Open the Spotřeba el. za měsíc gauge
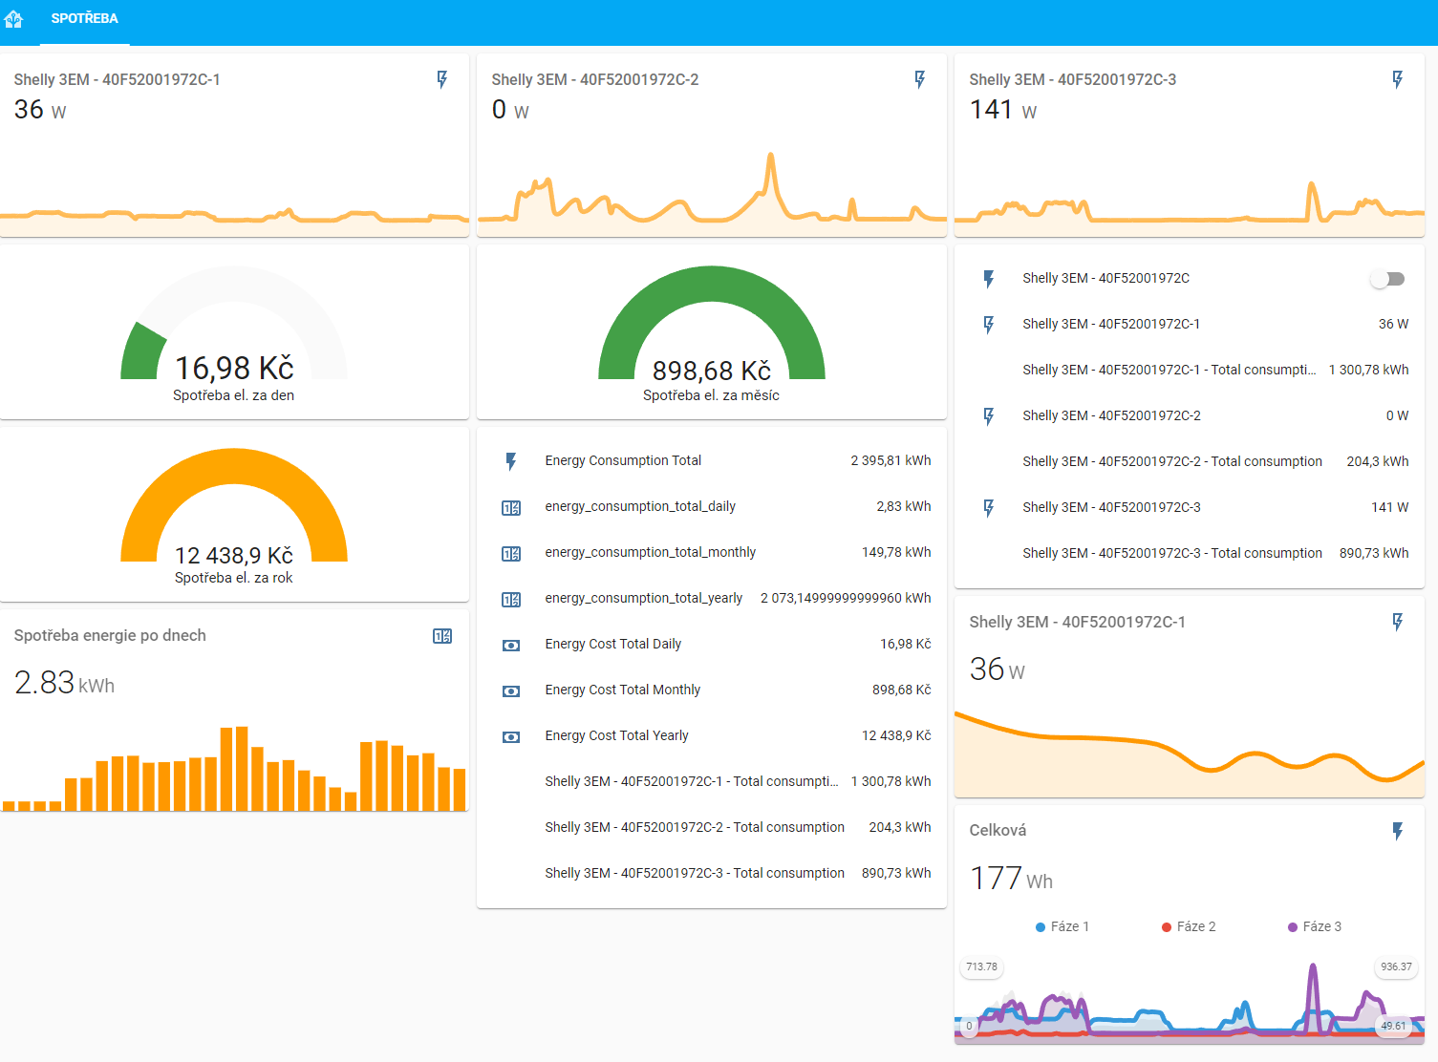The height and width of the screenshot is (1062, 1438). coord(712,331)
